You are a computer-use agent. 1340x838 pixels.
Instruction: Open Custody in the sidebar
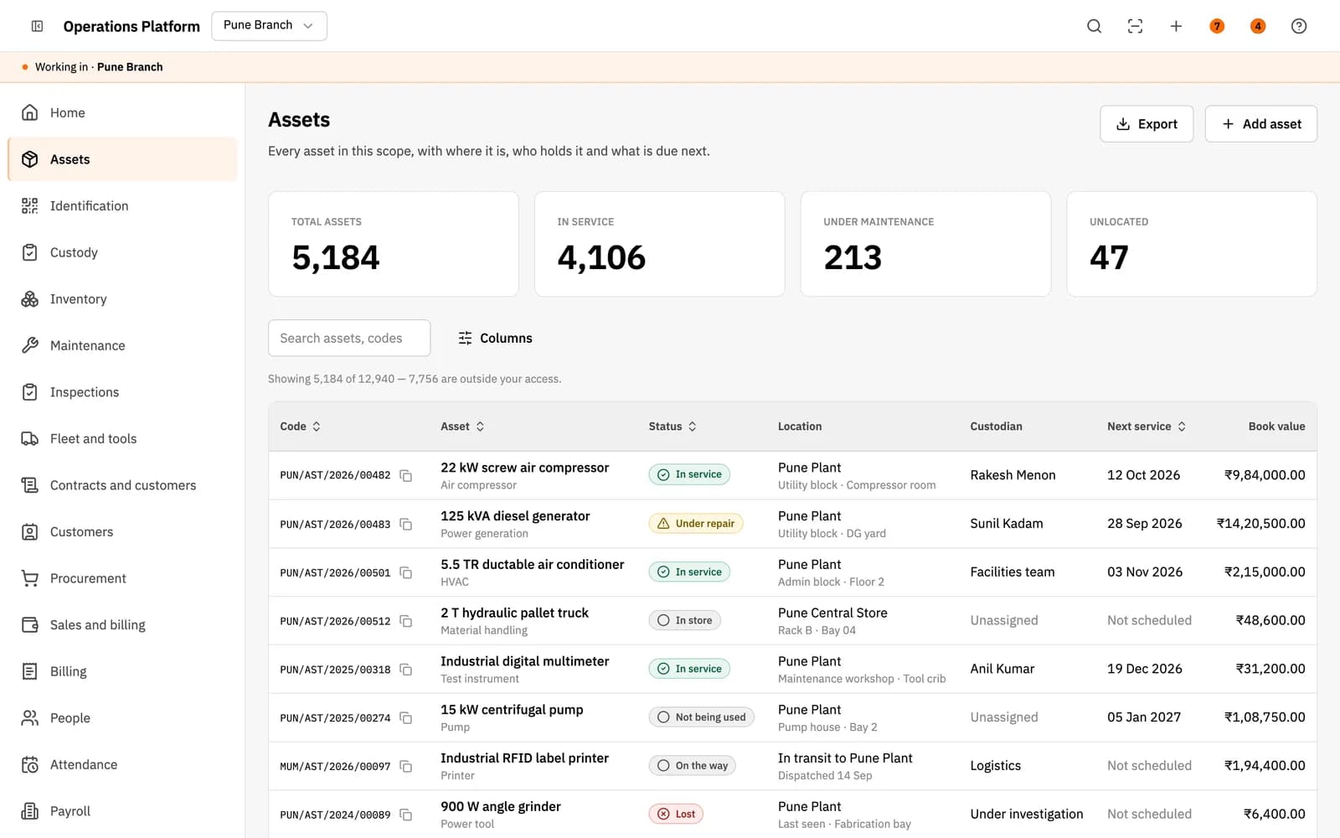pos(122,252)
